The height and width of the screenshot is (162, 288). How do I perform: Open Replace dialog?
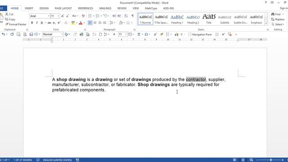tap(278, 19)
